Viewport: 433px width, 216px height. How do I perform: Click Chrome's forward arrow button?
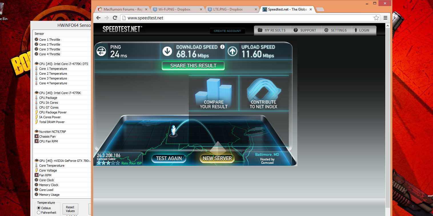tap(107, 18)
